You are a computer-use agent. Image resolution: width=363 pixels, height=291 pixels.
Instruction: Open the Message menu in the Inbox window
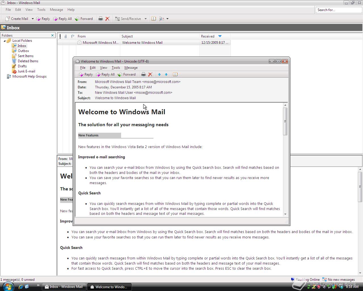(56, 10)
